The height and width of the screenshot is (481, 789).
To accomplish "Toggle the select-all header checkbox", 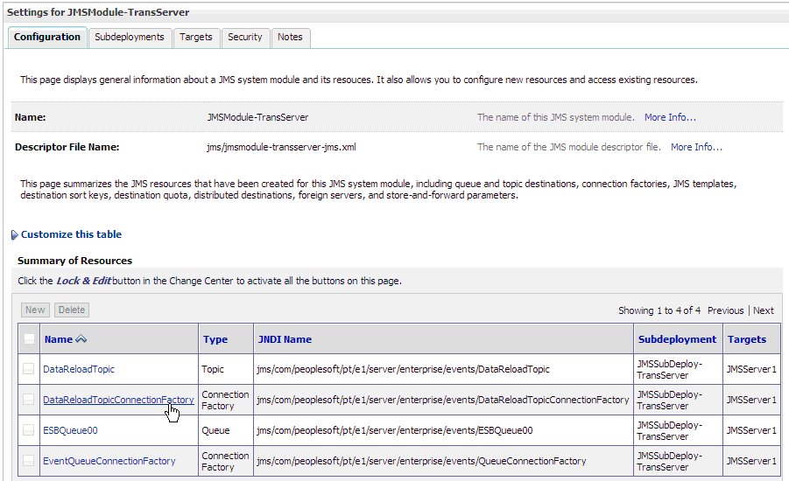I will 29,339.
